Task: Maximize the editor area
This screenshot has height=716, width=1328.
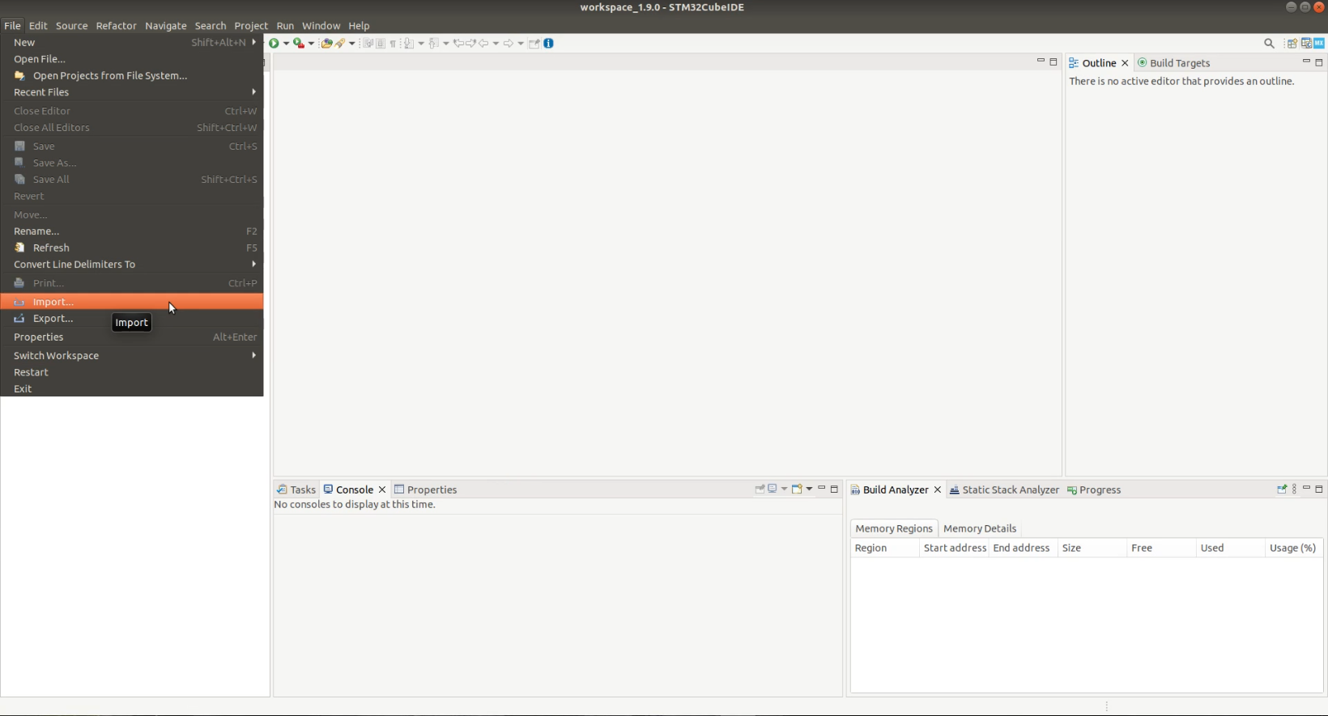Action: (x=1053, y=61)
